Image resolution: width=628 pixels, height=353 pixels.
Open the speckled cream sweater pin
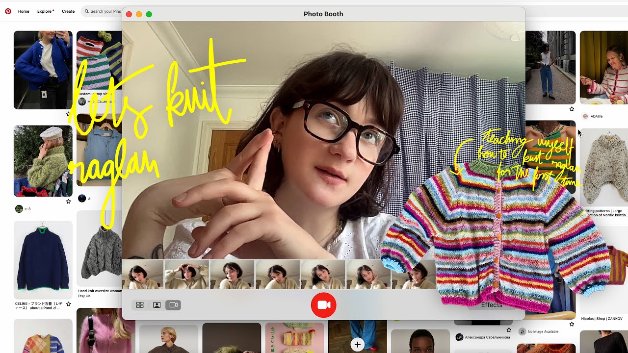(x=605, y=167)
